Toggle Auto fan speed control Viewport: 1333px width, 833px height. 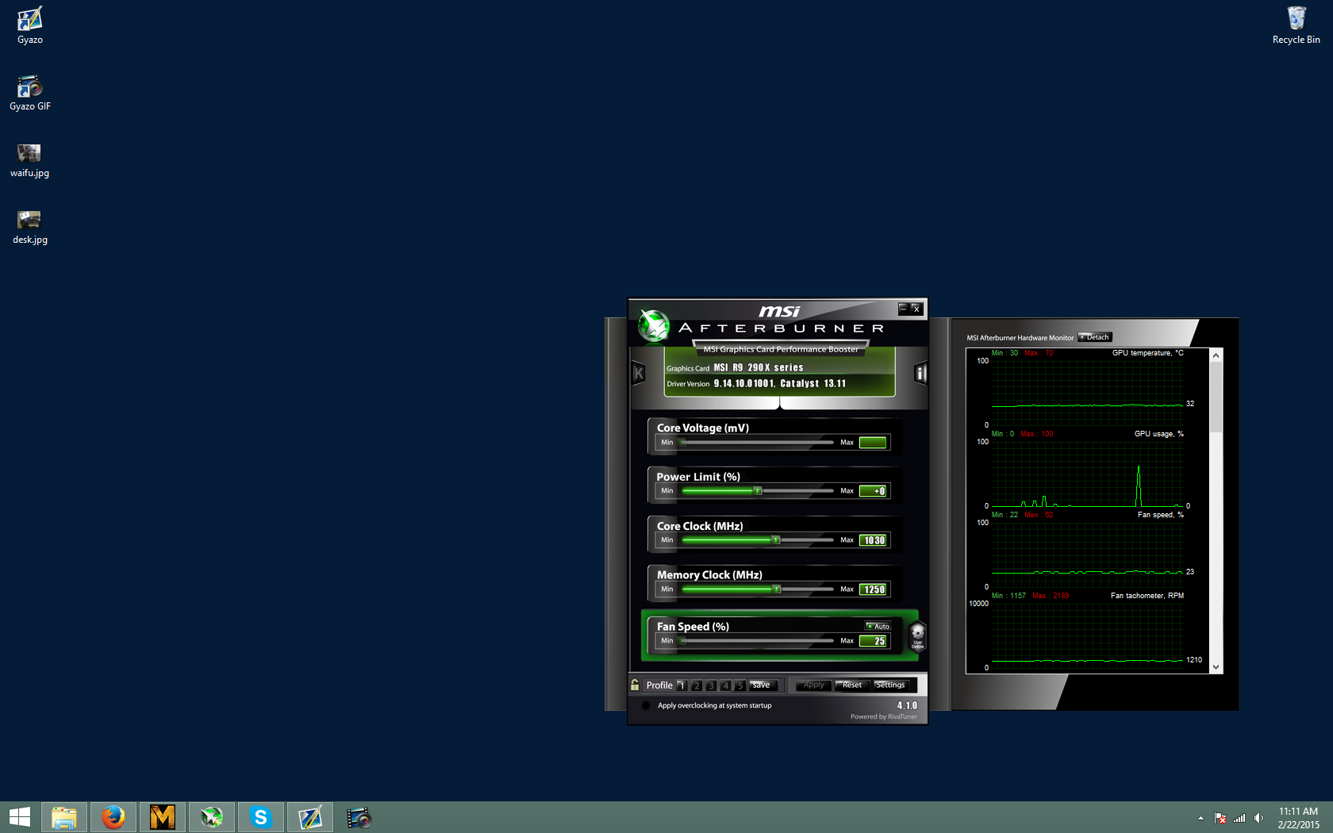click(878, 627)
